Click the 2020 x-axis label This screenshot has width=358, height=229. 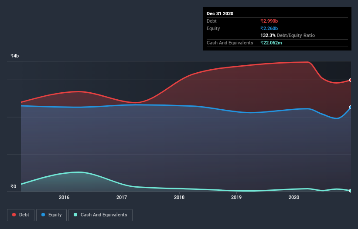click(x=294, y=197)
